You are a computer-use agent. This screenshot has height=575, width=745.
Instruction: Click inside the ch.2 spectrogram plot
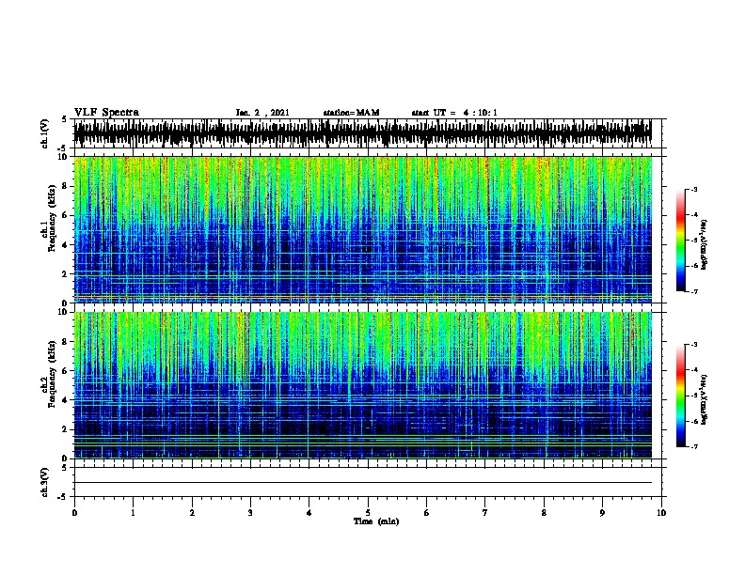pos(362,385)
